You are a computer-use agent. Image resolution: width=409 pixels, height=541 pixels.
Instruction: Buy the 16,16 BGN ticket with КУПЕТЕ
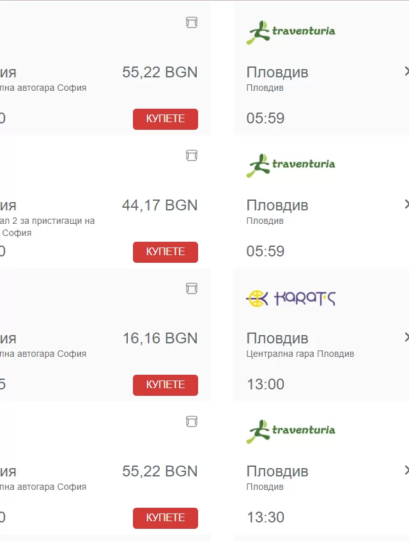(166, 385)
